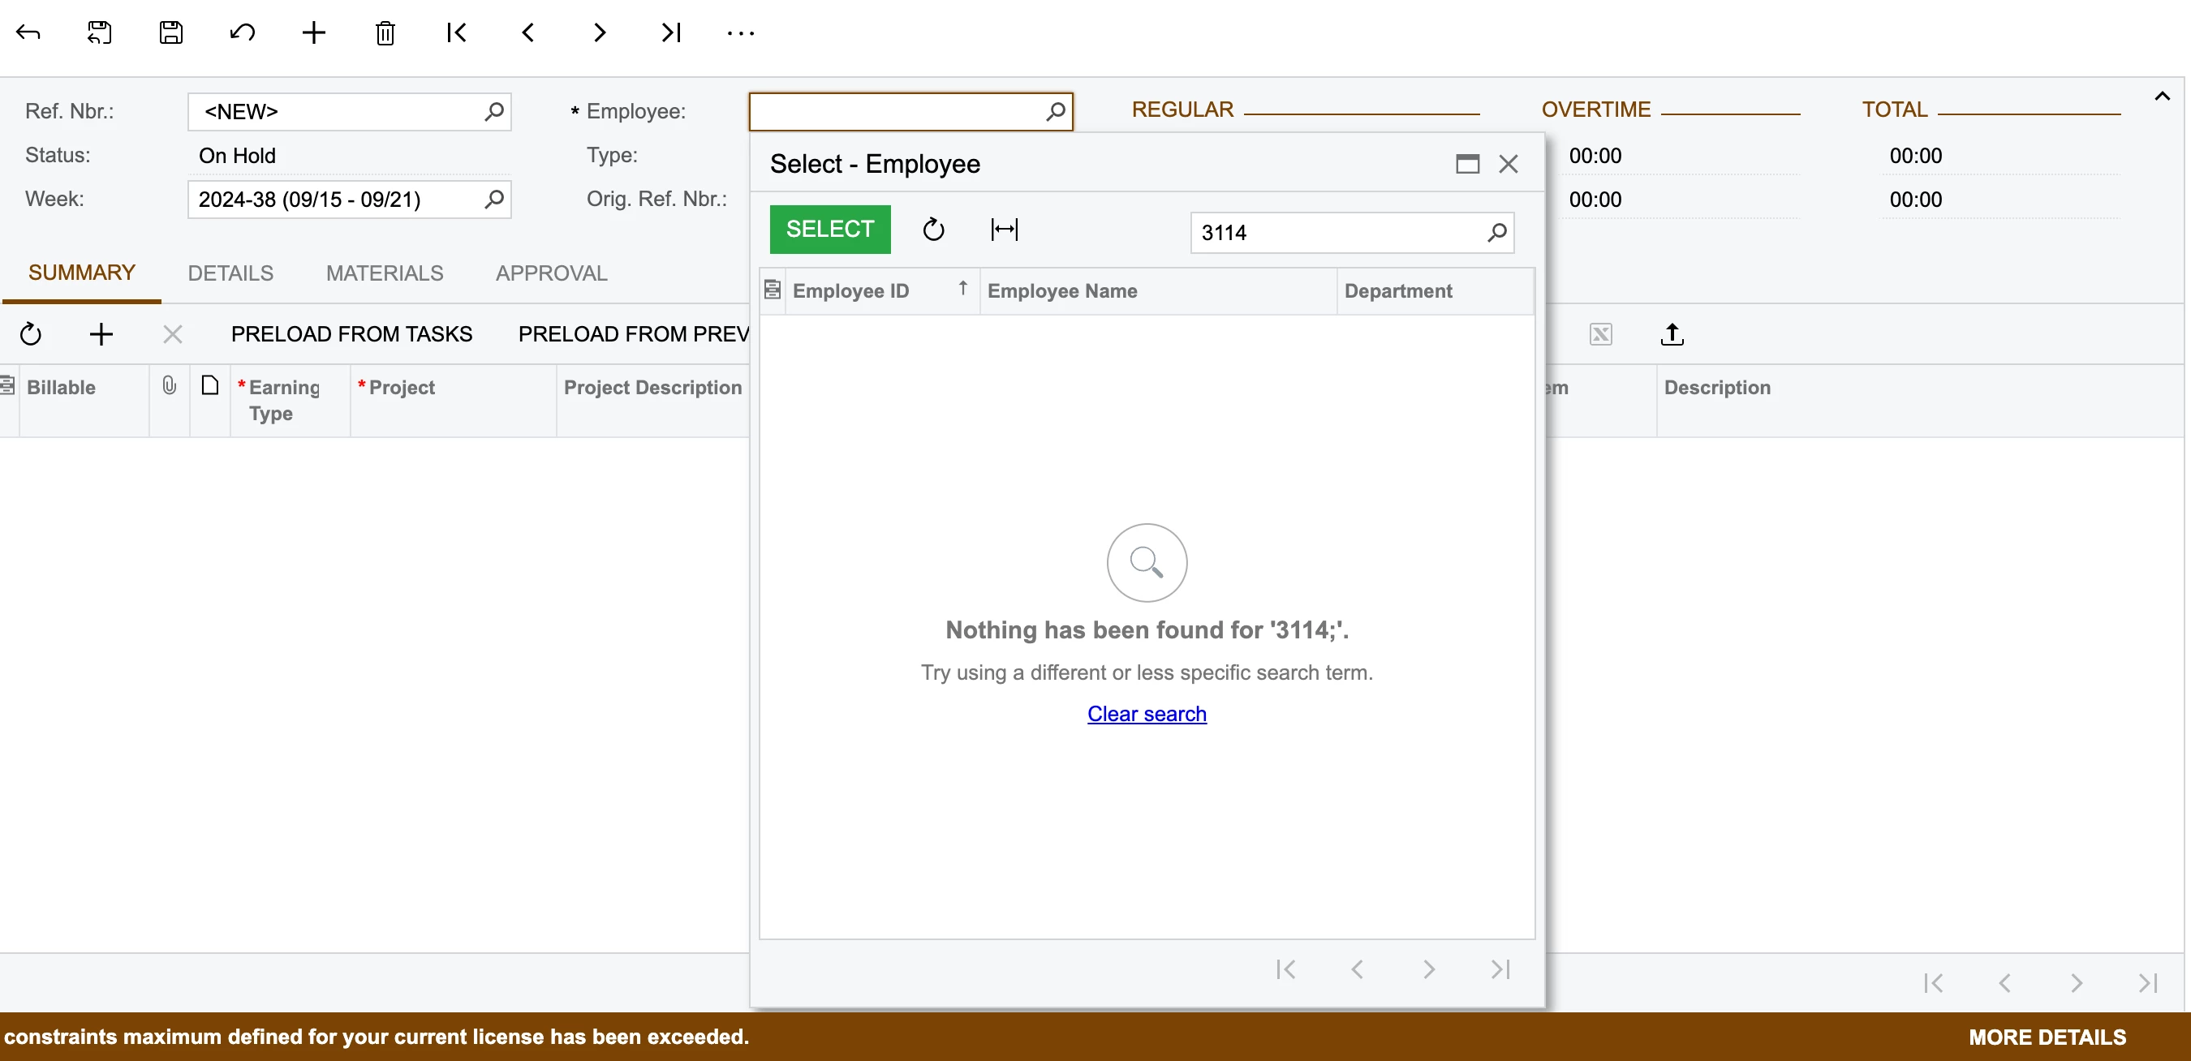This screenshot has width=2191, height=1061.
Task: Open the Ref. Nbr. lookup magnifier
Action: coord(494,111)
